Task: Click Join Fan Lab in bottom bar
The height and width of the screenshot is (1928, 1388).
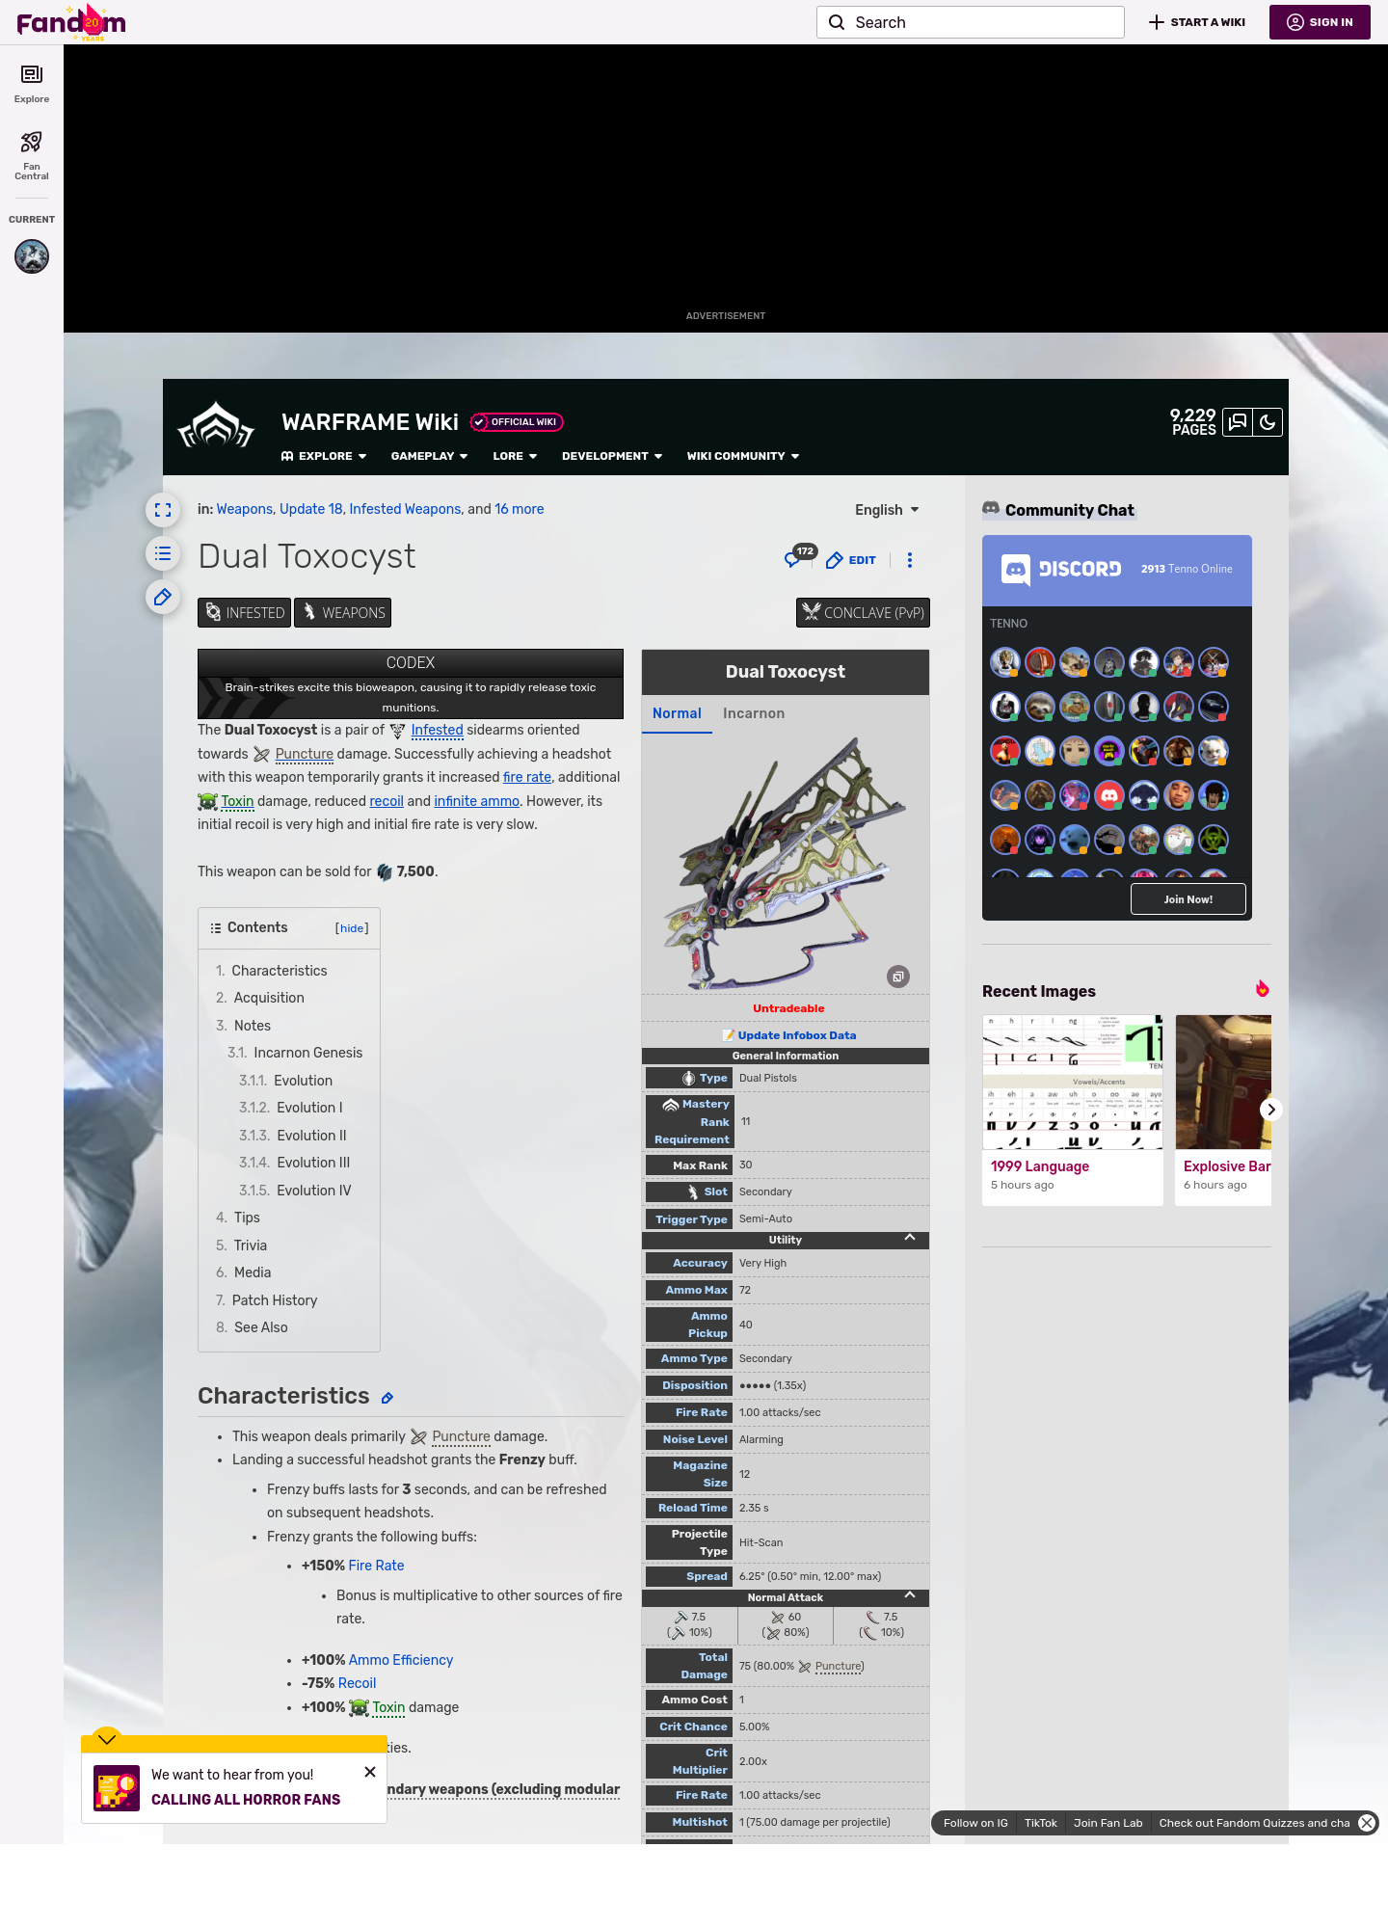Action: [1108, 1823]
